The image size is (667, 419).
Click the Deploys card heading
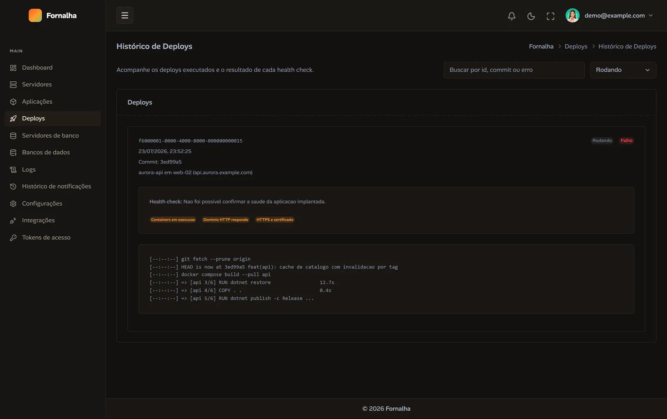pyautogui.click(x=140, y=102)
